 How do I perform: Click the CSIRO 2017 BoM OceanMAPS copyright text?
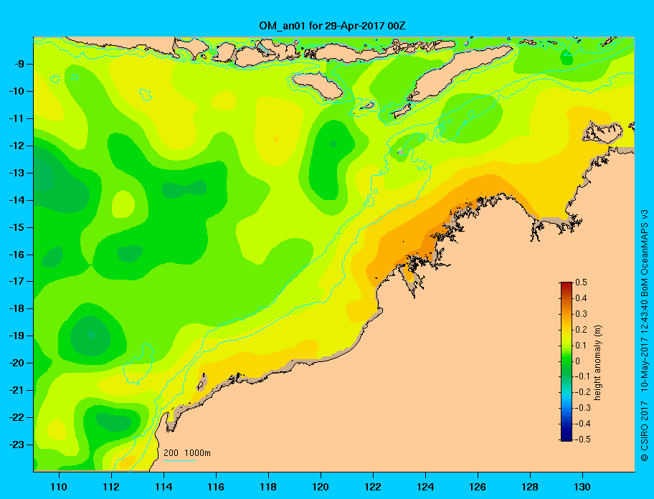pos(645,335)
